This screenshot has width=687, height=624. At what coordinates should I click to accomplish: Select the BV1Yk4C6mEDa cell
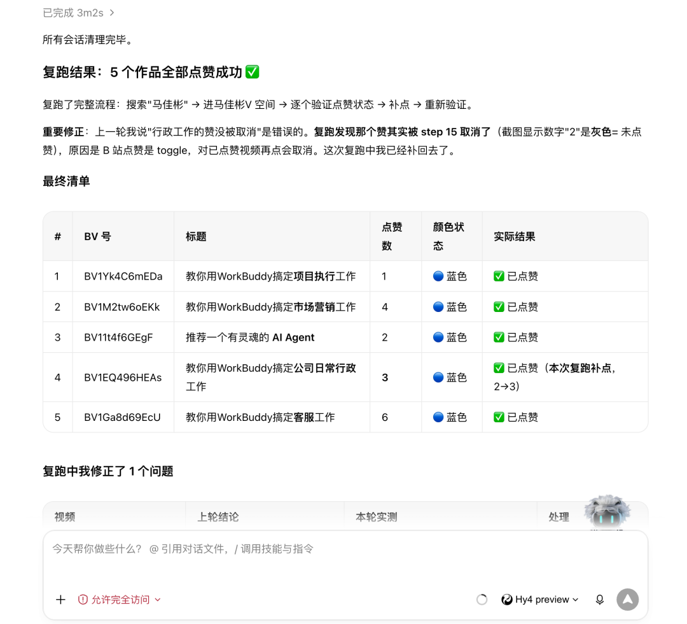[123, 276]
